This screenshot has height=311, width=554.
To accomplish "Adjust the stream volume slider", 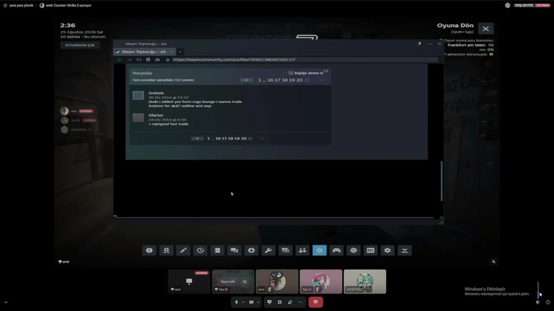I will pyautogui.click(x=538, y=290).
